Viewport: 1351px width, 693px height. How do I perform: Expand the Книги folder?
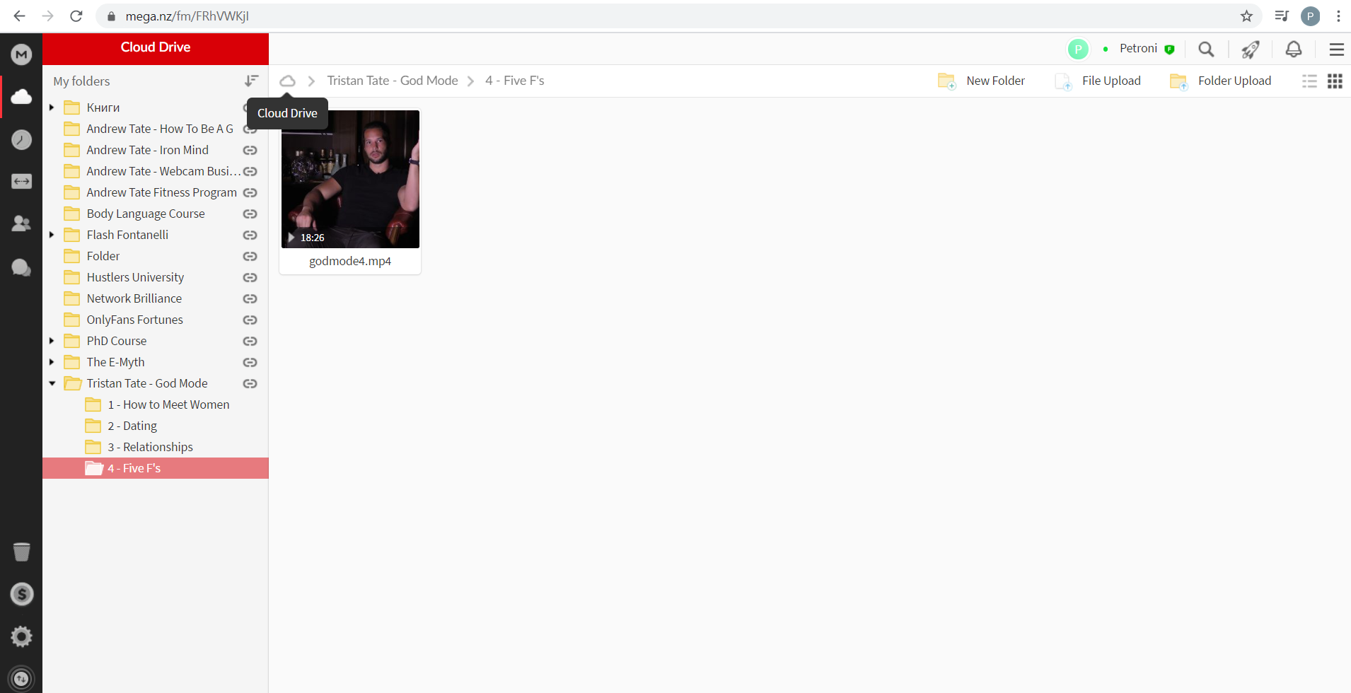point(52,107)
